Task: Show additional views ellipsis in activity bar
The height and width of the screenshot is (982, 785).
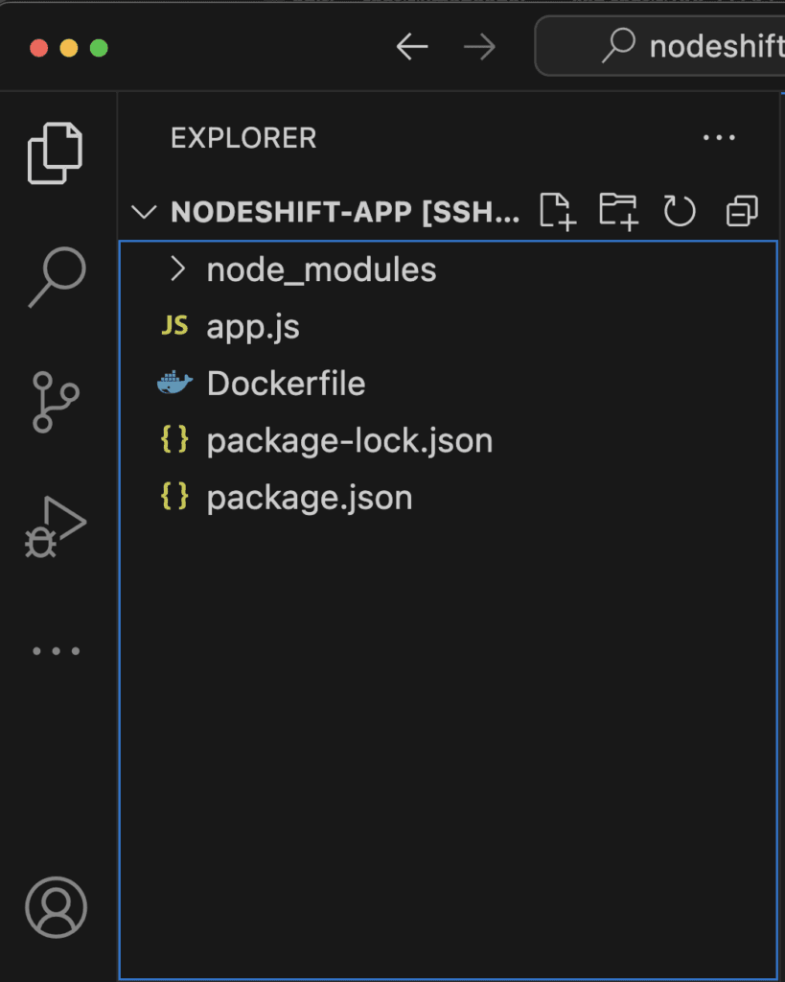Action: click(56, 651)
